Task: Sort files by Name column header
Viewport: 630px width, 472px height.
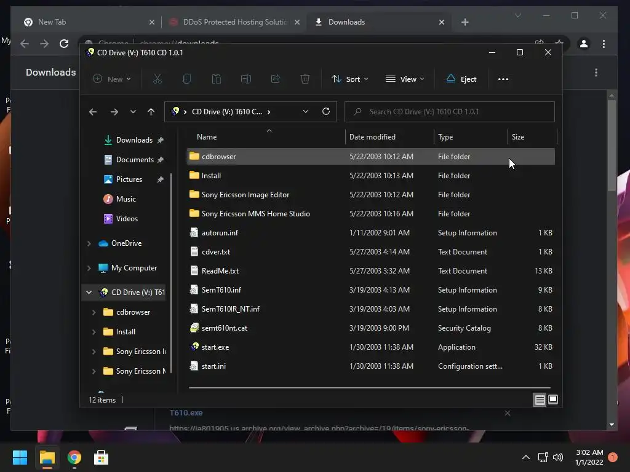Action: coord(265,137)
